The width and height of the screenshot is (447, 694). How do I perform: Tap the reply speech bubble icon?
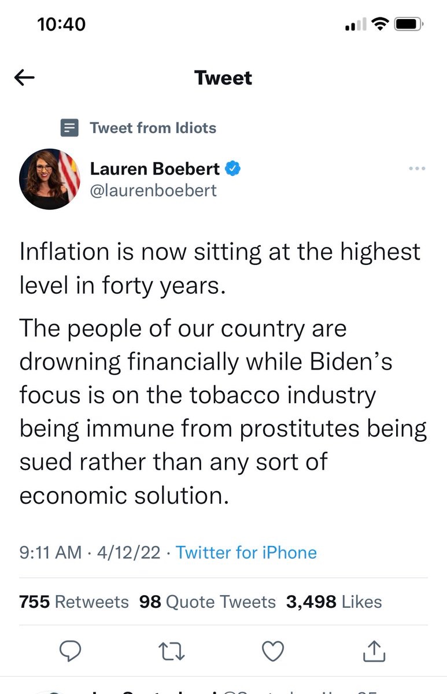click(70, 652)
